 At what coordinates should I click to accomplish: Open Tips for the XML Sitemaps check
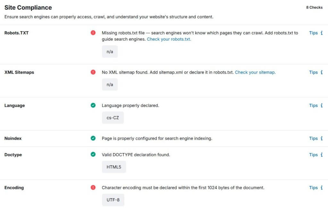pos(313,72)
